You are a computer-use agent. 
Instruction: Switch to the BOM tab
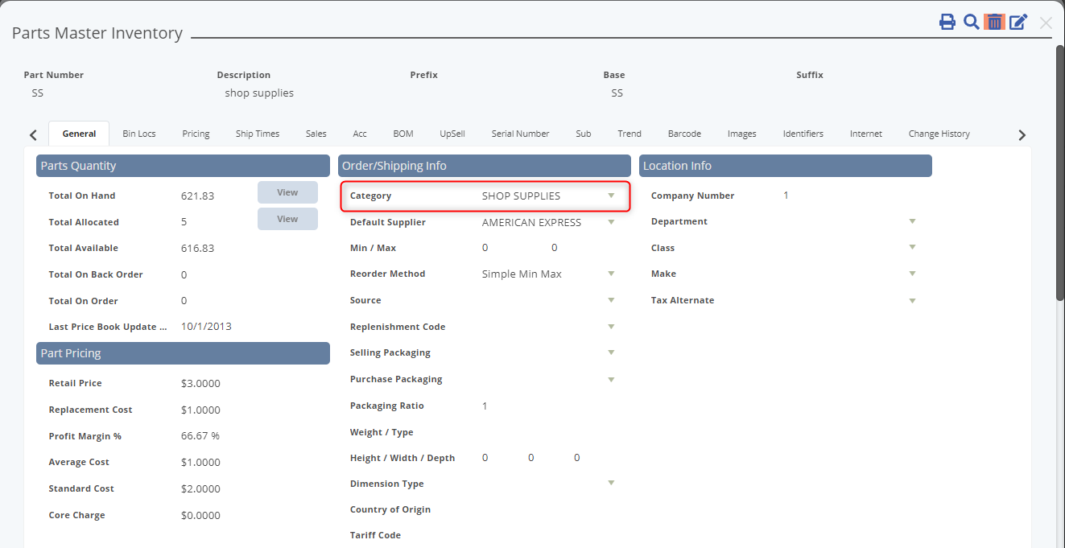pyautogui.click(x=403, y=134)
